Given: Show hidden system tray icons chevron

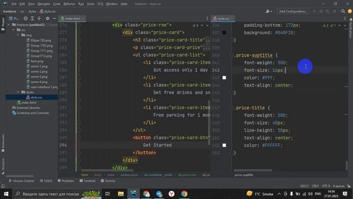Looking at the screenshot, I should click(279, 194).
